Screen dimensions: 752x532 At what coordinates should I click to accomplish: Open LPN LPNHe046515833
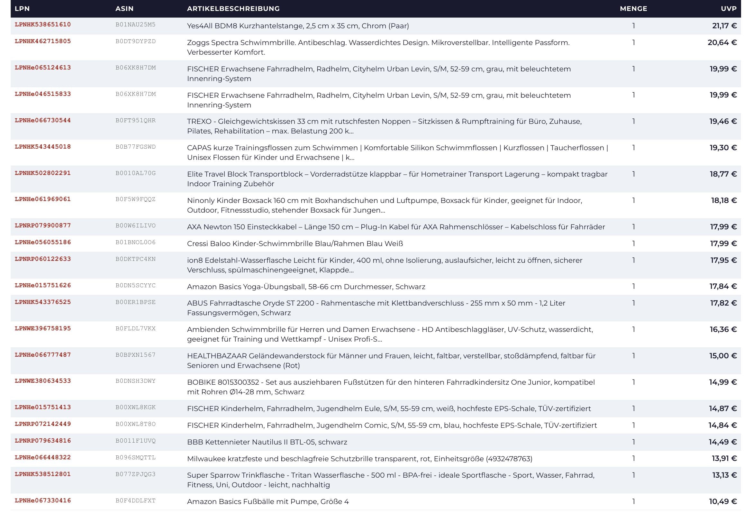pos(43,94)
